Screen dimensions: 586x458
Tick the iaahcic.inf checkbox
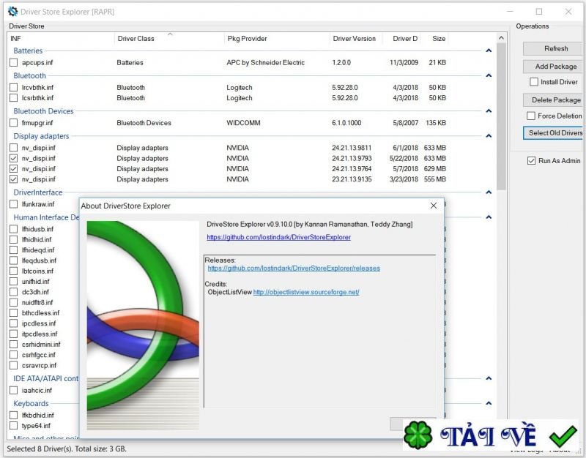(13, 391)
